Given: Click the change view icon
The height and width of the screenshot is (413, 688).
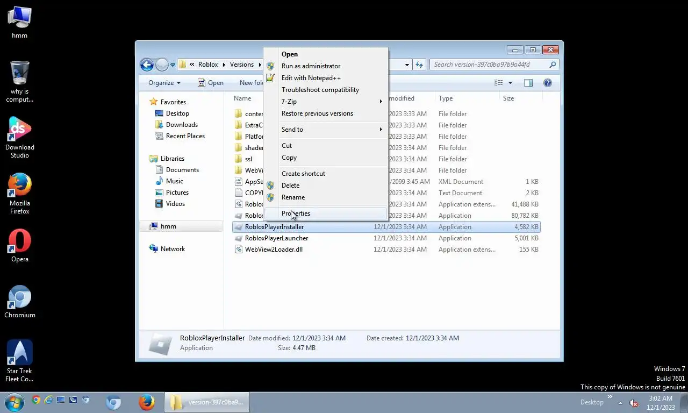Looking at the screenshot, I should tap(499, 83).
